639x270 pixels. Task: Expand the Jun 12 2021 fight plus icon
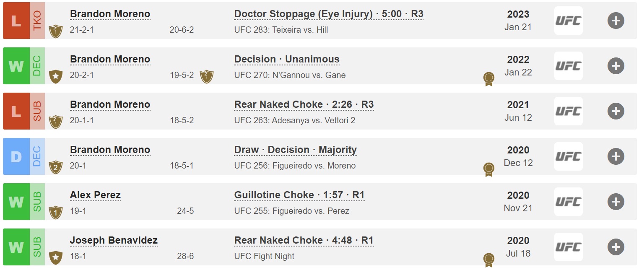[x=616, y=111]
